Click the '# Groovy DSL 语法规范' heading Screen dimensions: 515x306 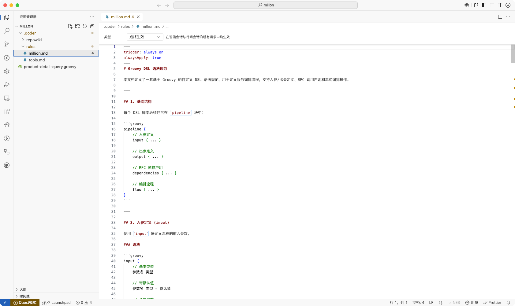point(145,69)
